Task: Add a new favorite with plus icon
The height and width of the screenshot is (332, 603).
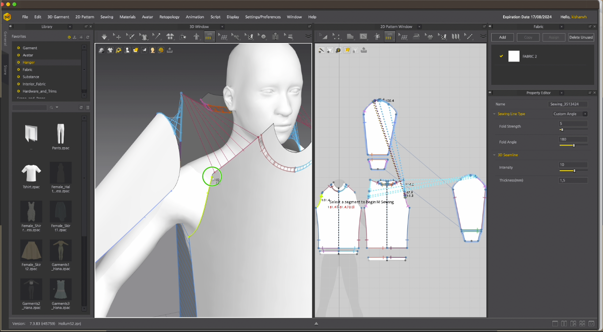Action: click(81, 37)
